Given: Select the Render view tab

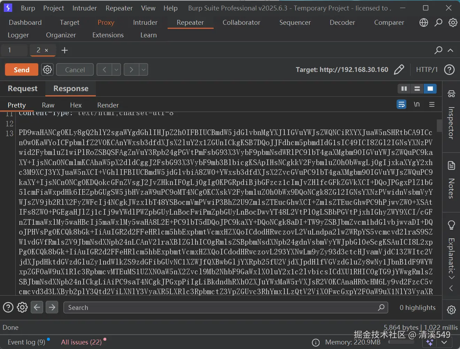Looking at the screenshot, I should tap(108, 105).
